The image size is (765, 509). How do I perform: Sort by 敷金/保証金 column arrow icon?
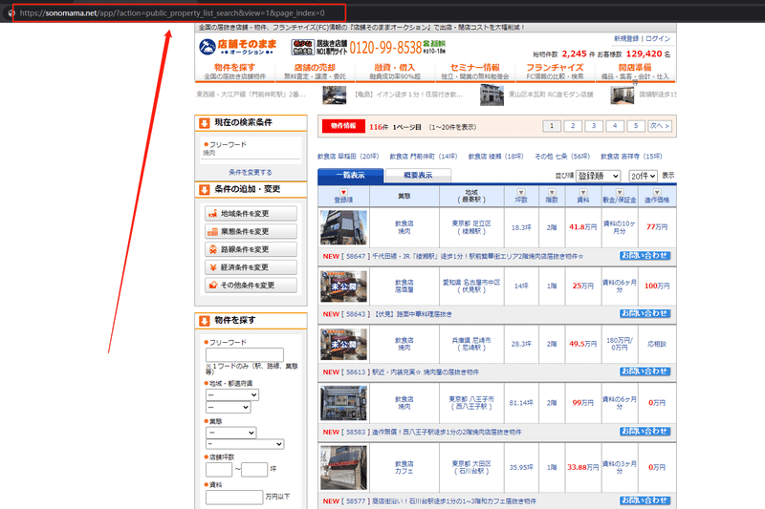click(619, 192)
